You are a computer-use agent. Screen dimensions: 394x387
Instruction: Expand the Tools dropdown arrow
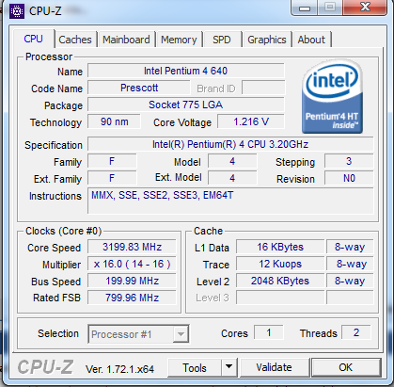(x=229, y=367)
